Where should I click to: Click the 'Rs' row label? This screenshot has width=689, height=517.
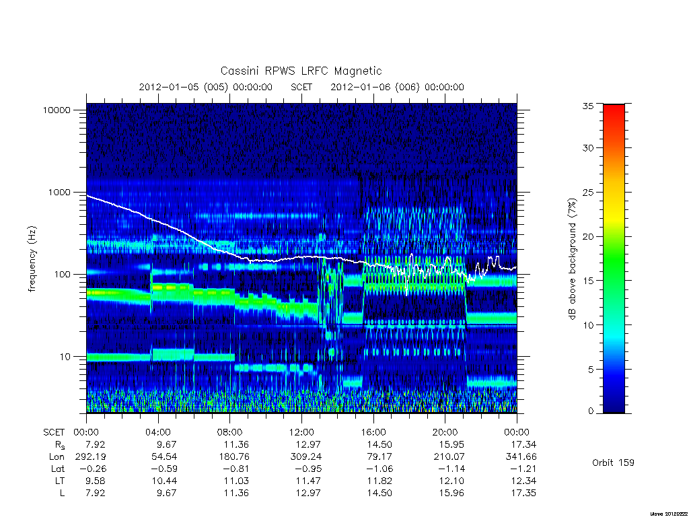[x=60, y=445]
